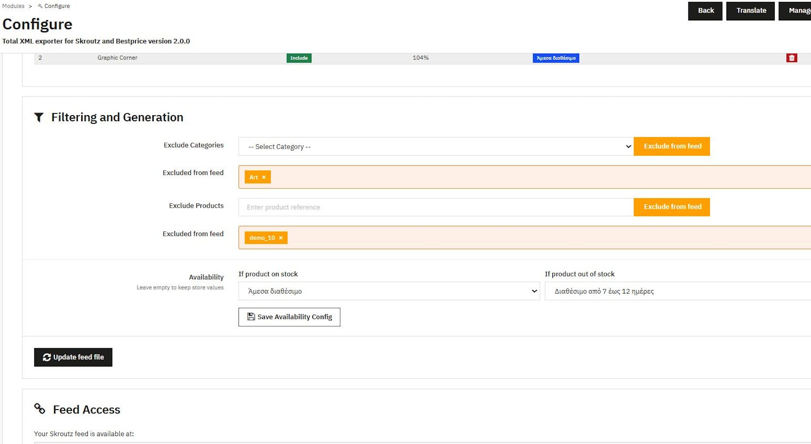Click the blue Άμεσα διαθέσιμο availability badge

point(556,58)
